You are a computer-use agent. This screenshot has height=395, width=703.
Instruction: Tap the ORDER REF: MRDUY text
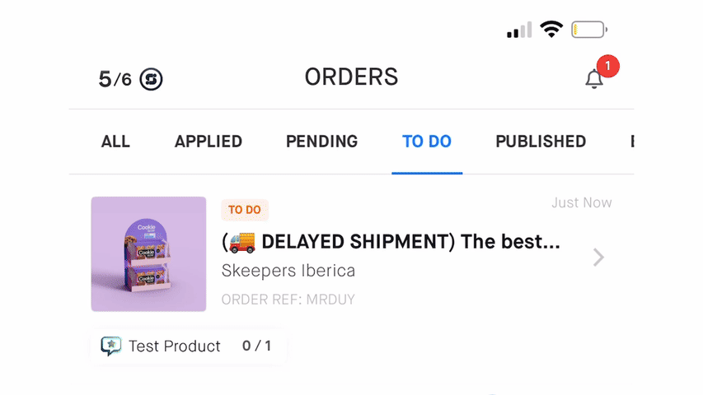click(288, 300)
